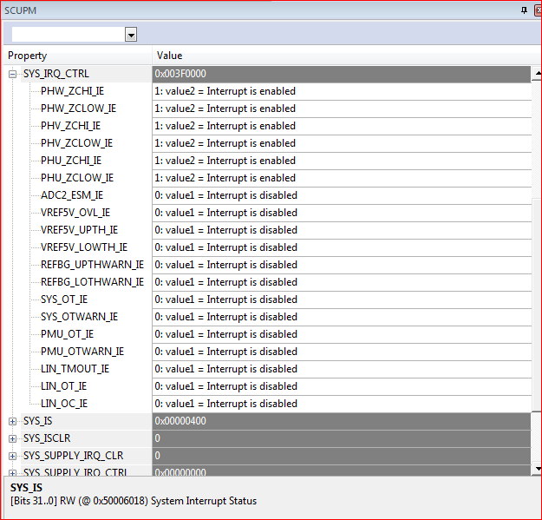Click the value cell of PMU_OTWARN_IE
Image resolution: width=542 pixels, height=520 pixels.
[x=342, y=352]
